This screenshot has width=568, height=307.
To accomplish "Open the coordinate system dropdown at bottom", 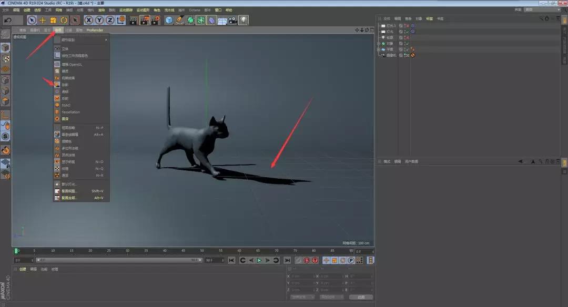I will 302,297.
